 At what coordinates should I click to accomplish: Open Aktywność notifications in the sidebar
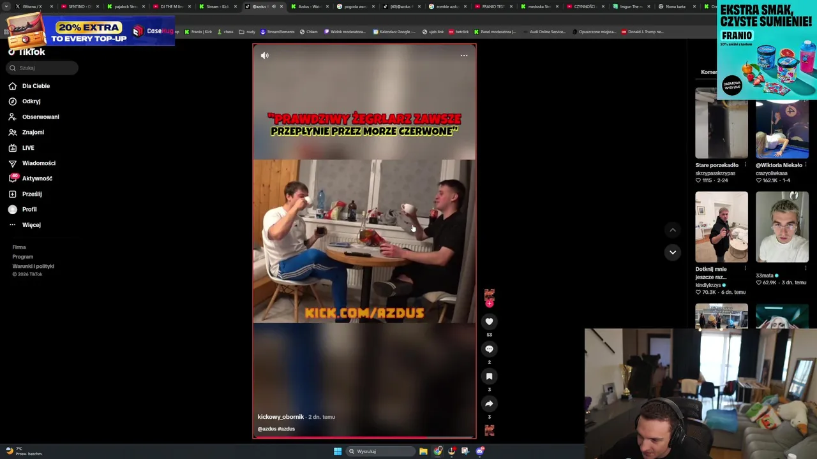tap(31, 178)
